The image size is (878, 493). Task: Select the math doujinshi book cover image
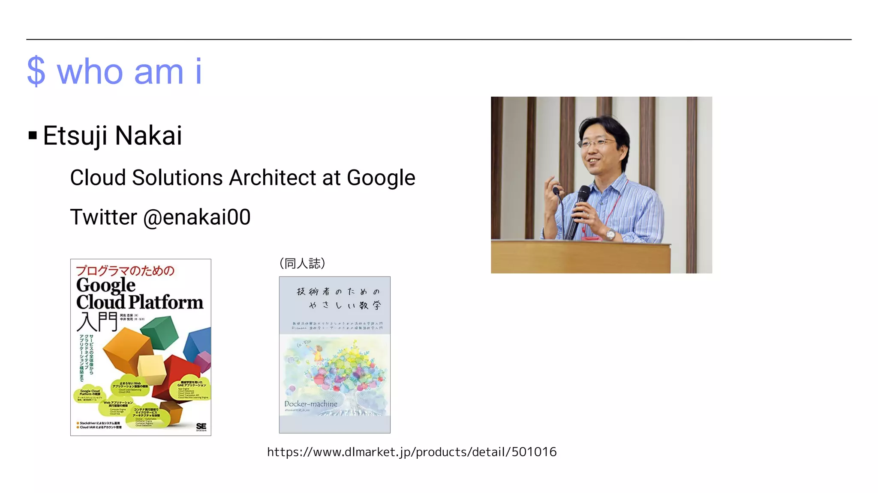tap(334, 355)
